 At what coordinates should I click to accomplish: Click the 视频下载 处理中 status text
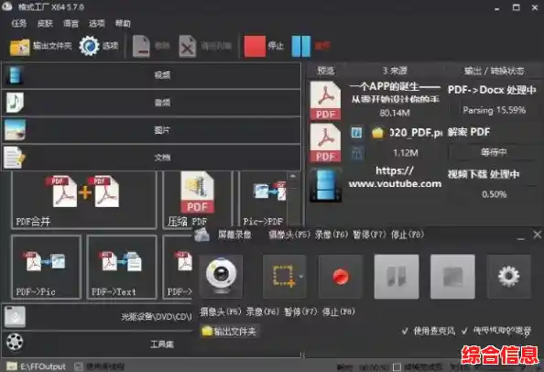[483, 174]
